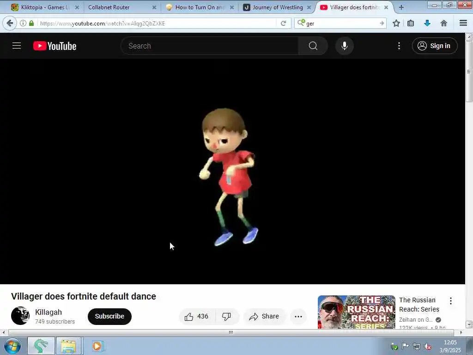
Task: Open YouTube settings three-dot menu
Action: (x=399, y=46)
